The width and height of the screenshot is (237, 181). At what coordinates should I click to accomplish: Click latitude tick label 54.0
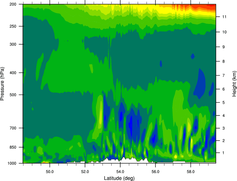tap(120, 172)
